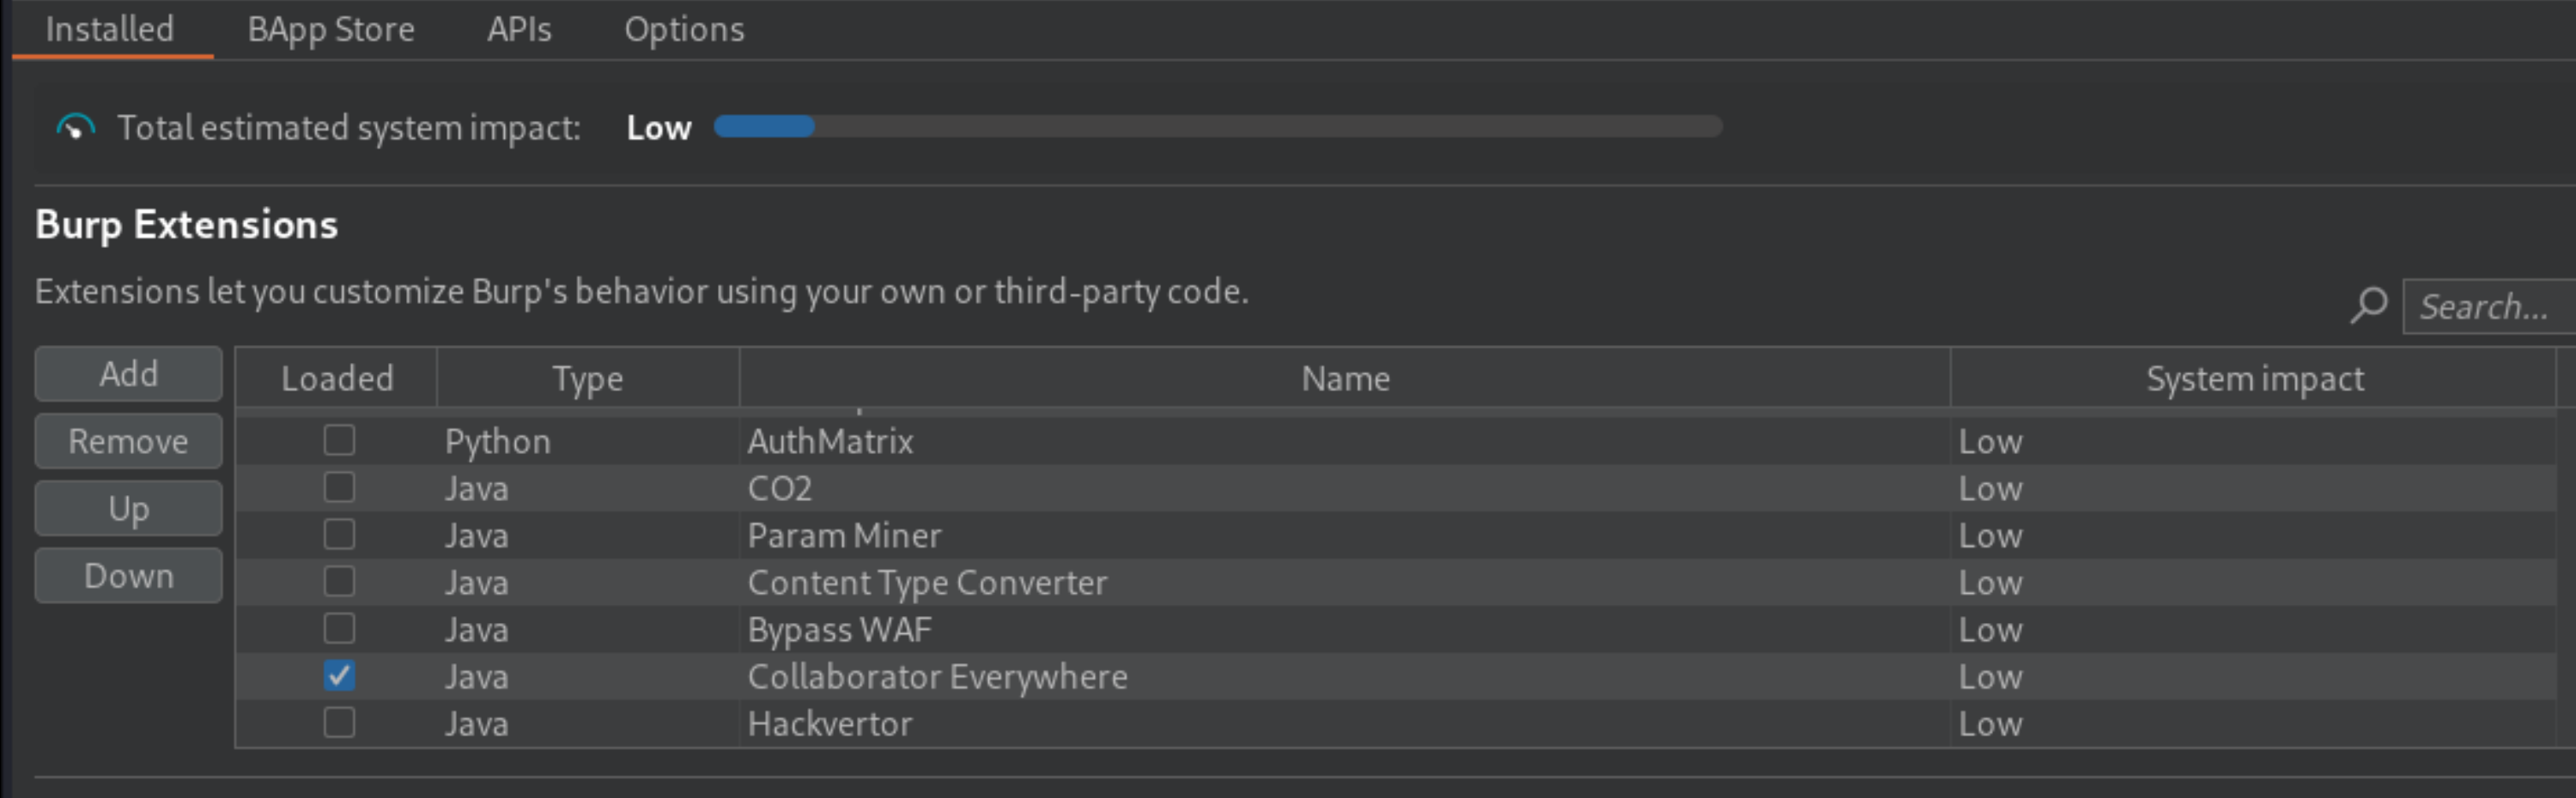Click the system impact progress bar

[x=1218, y=127]
